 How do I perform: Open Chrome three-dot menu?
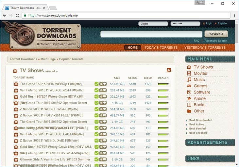(x=234, y=15)
